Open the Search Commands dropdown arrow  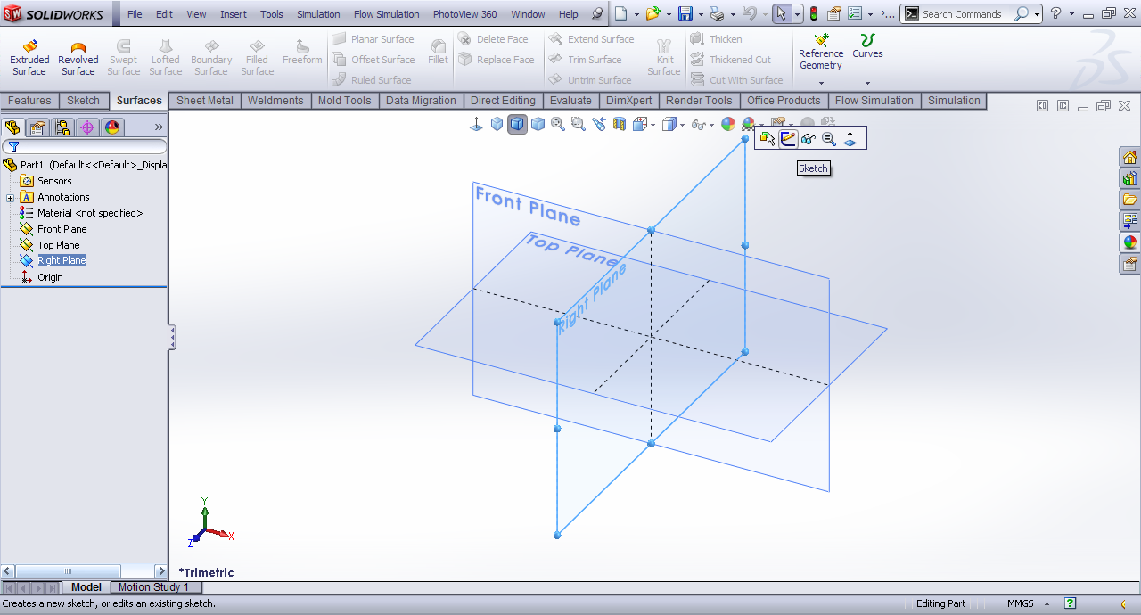[x=1037, y=14]
